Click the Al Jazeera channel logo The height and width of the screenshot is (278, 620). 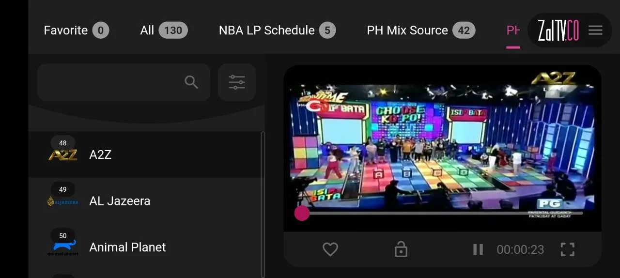(63, 201)
